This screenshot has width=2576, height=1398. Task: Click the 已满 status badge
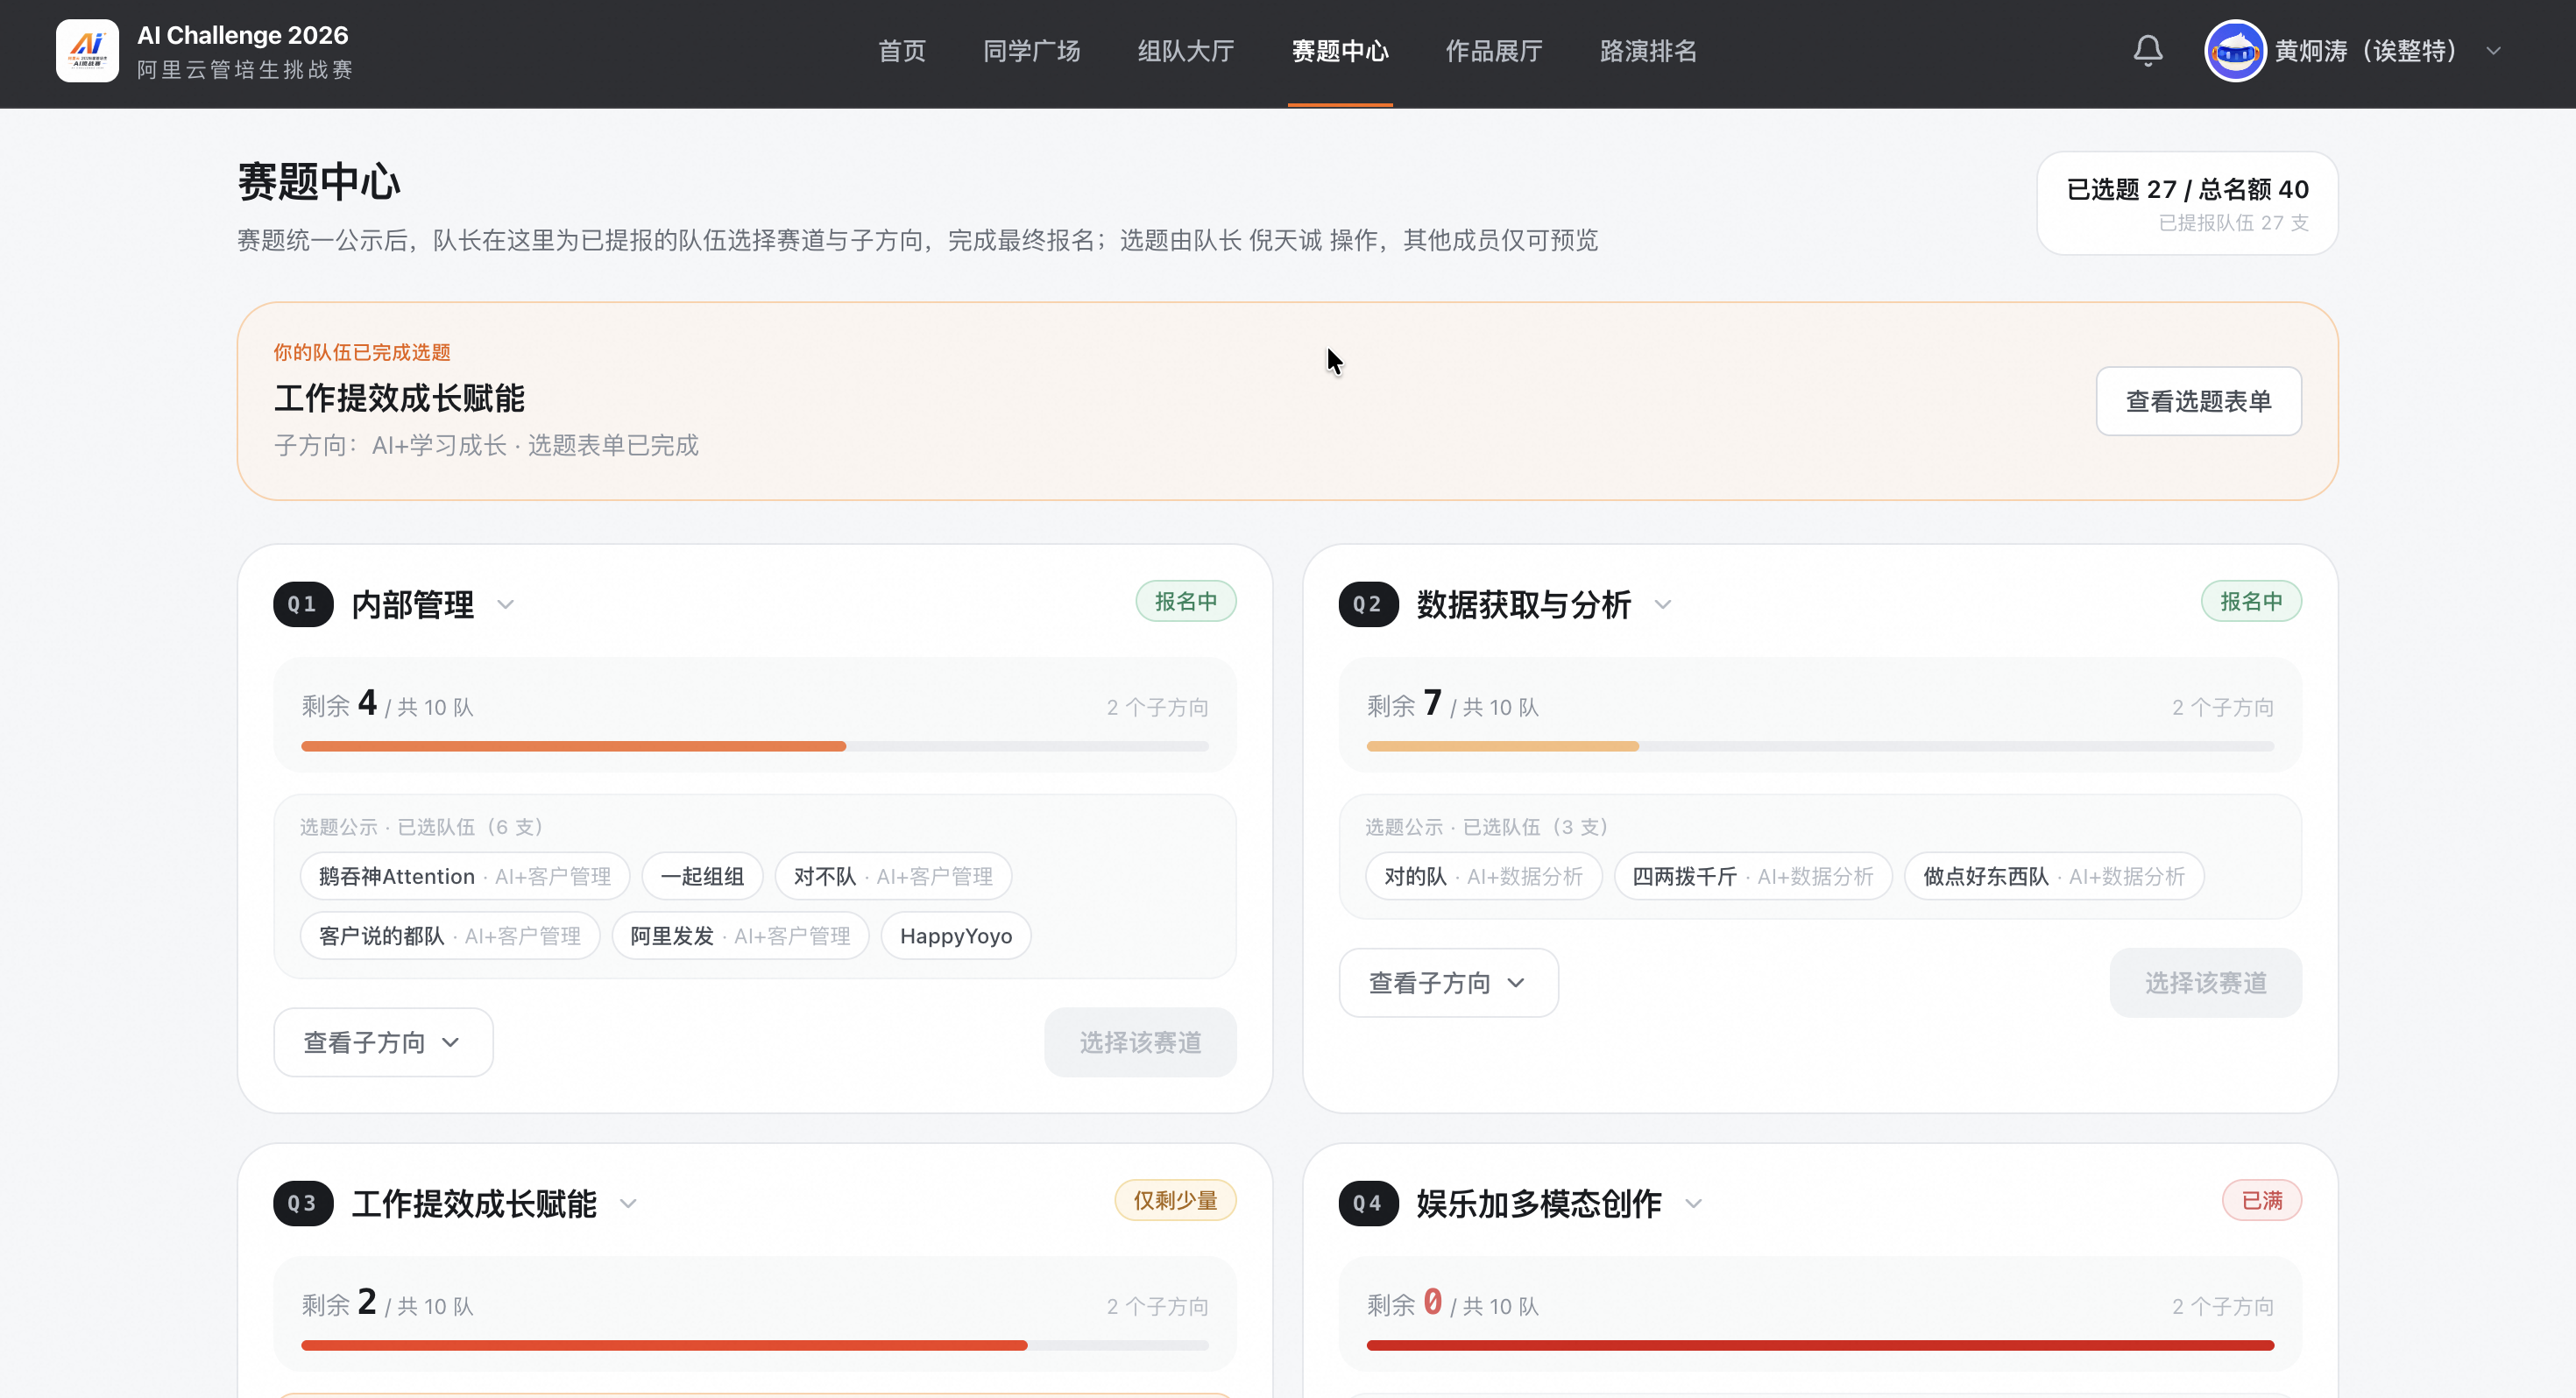point(2262,1200)
